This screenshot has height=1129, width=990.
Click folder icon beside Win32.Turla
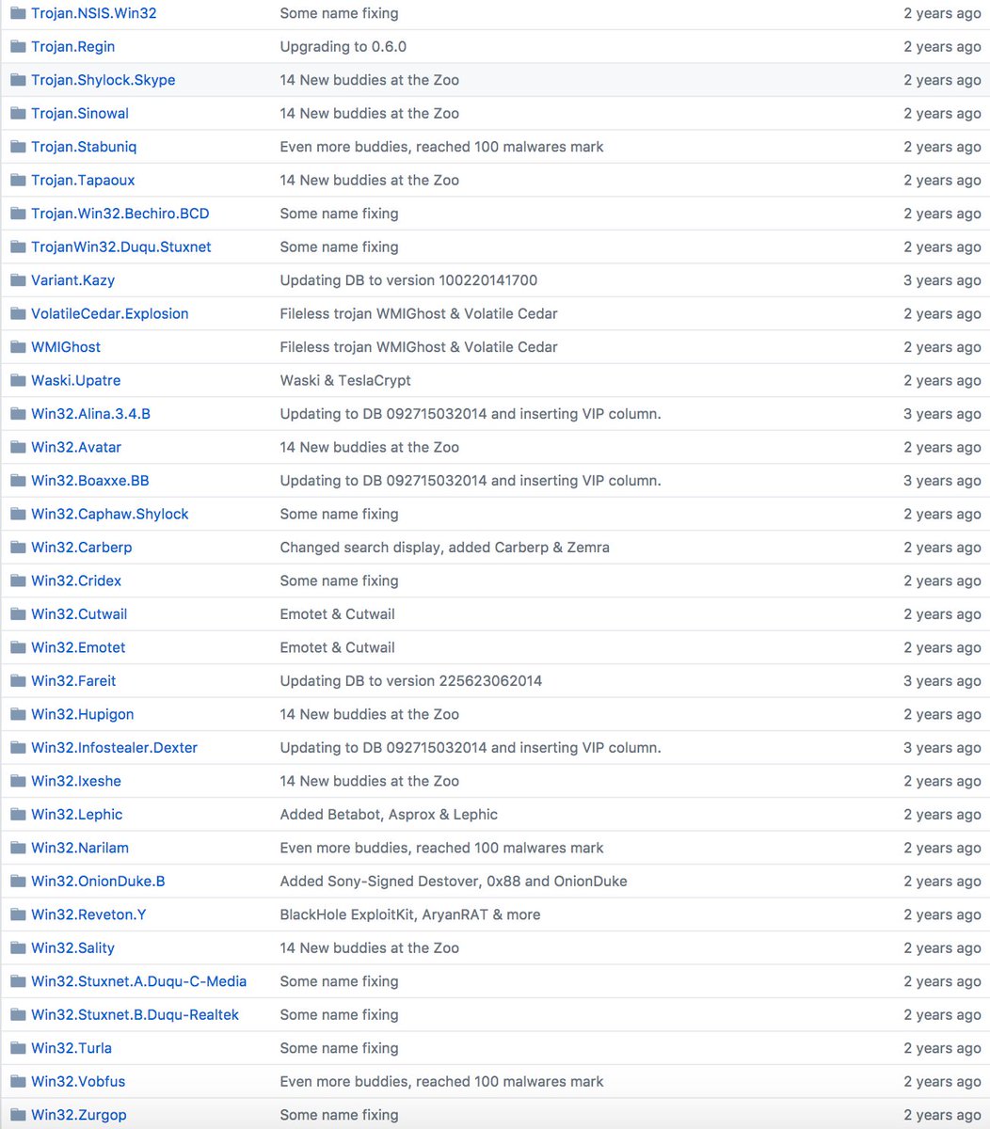18,1048
